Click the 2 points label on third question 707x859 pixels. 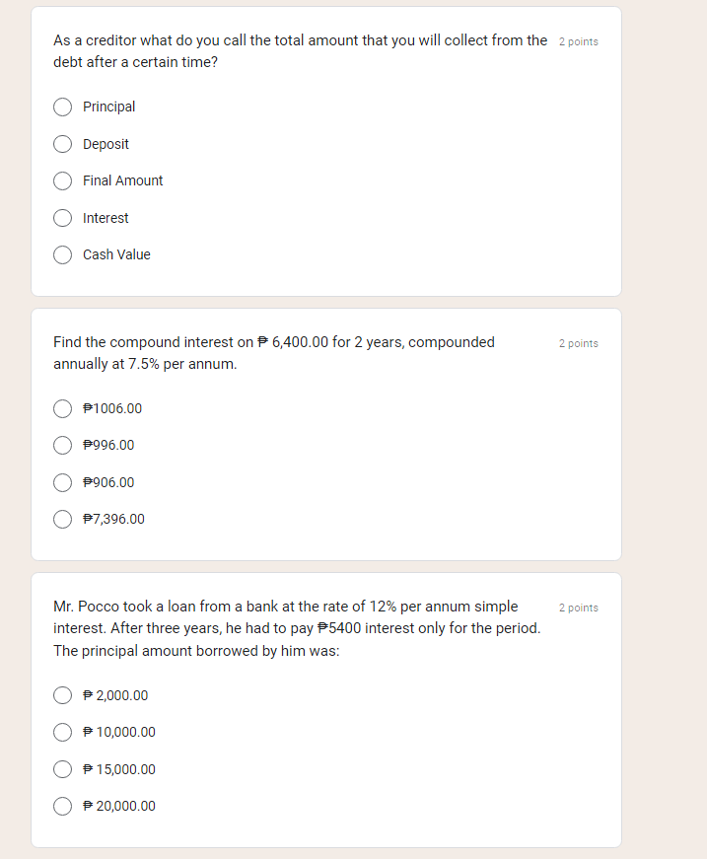(x=579, y=608)
